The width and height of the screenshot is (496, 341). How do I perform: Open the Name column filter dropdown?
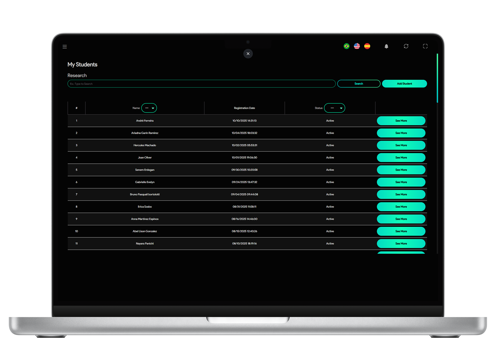149,108
